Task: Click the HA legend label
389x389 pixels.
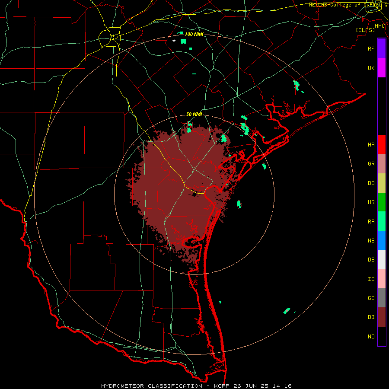Action: [371, 144]
